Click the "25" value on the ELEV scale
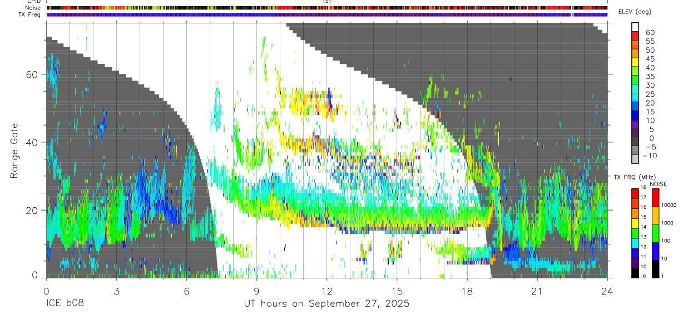The image size is (683, 315). pyautogui.click(x=650, y=94)
